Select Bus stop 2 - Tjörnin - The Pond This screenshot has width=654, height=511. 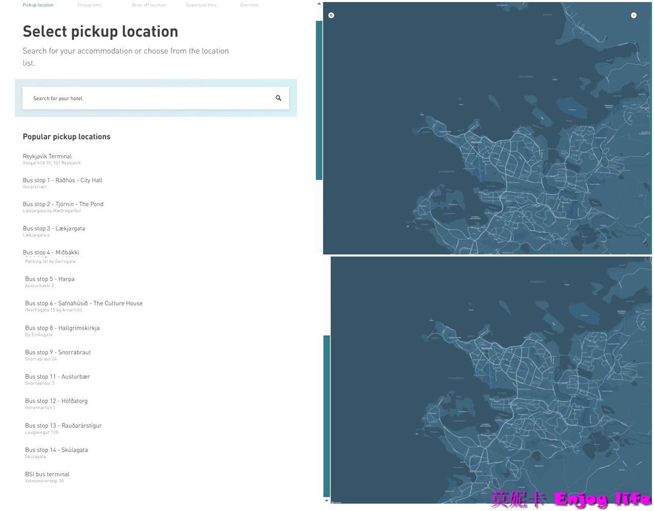[63, 204]
